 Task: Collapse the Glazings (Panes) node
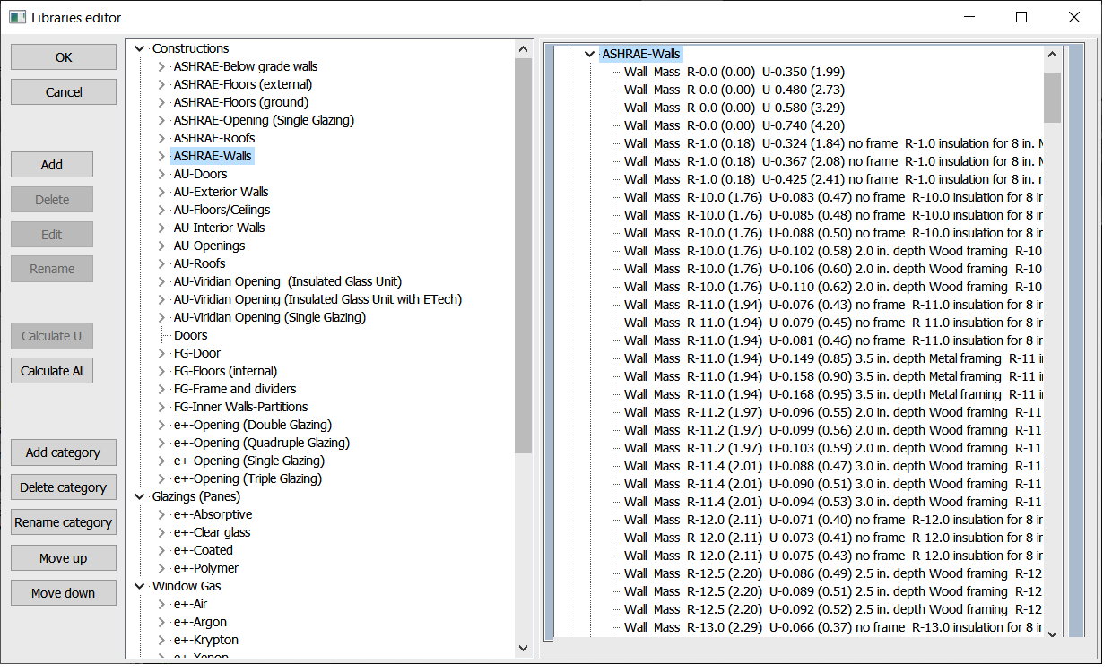(x=140, y=496)
